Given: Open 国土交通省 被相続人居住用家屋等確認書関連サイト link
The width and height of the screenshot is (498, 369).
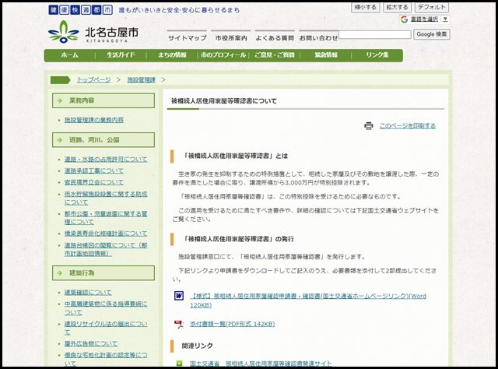Looking at the screenshot, I should (x=261, y=363).
